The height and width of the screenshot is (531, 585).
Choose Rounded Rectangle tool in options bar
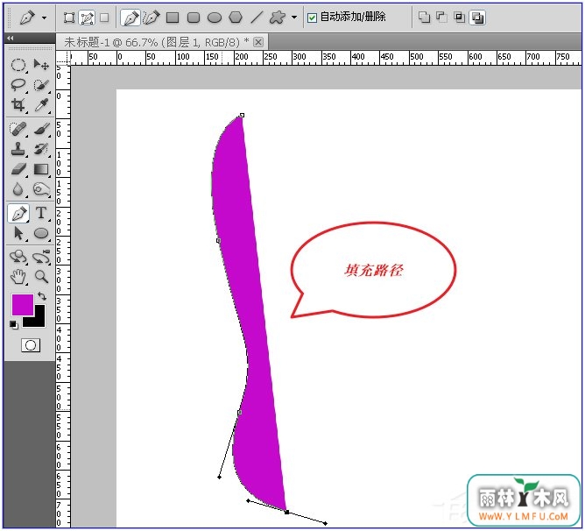[194, 18]
